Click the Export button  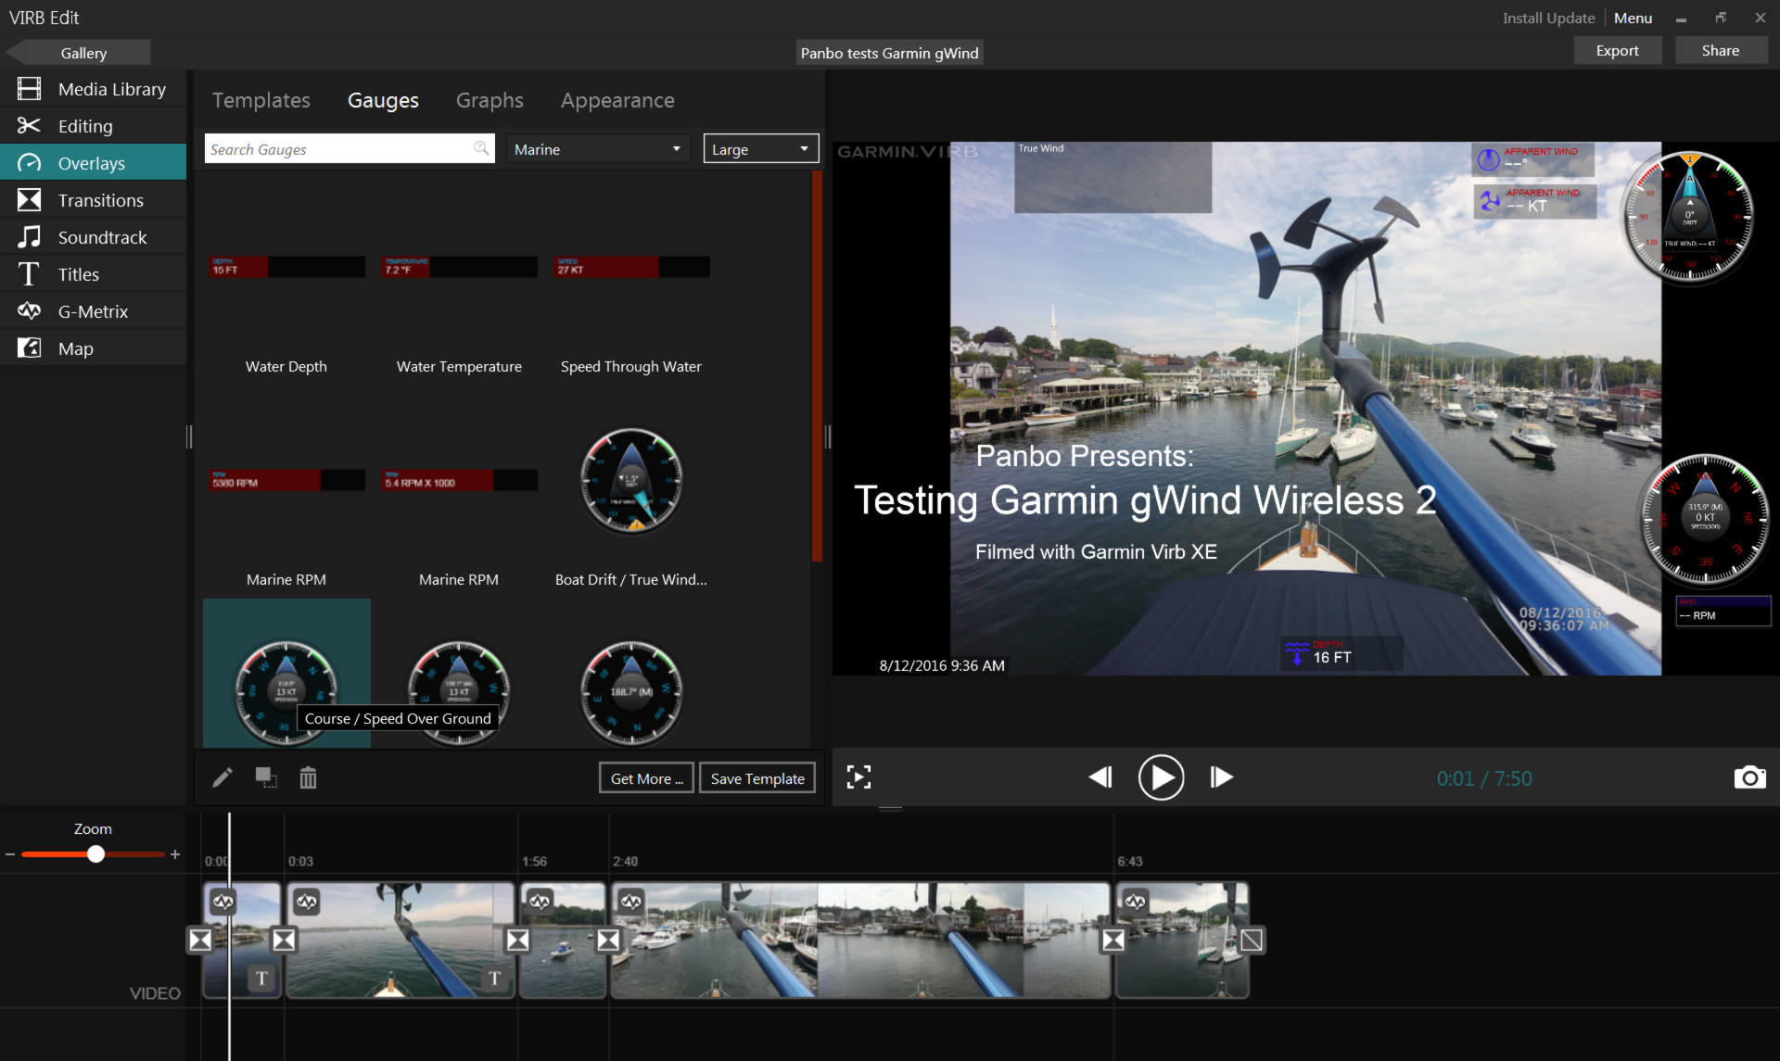tap(1617, 51)
